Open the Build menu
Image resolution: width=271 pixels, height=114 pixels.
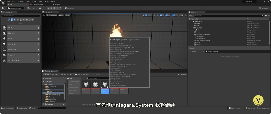(x=34, y=1)
